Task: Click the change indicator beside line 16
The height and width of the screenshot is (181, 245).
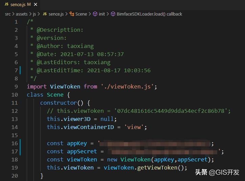Action: pyautogui.click(x=20, y=143)
